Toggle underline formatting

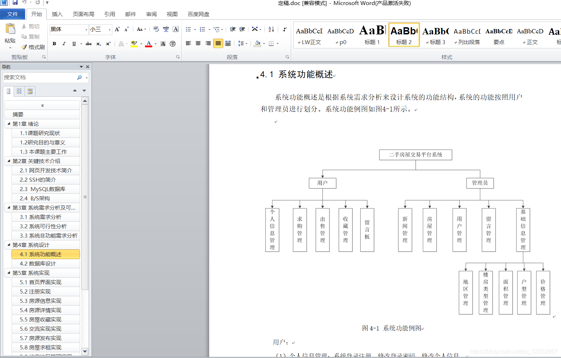pyautogui.click(x=74, y=44)
